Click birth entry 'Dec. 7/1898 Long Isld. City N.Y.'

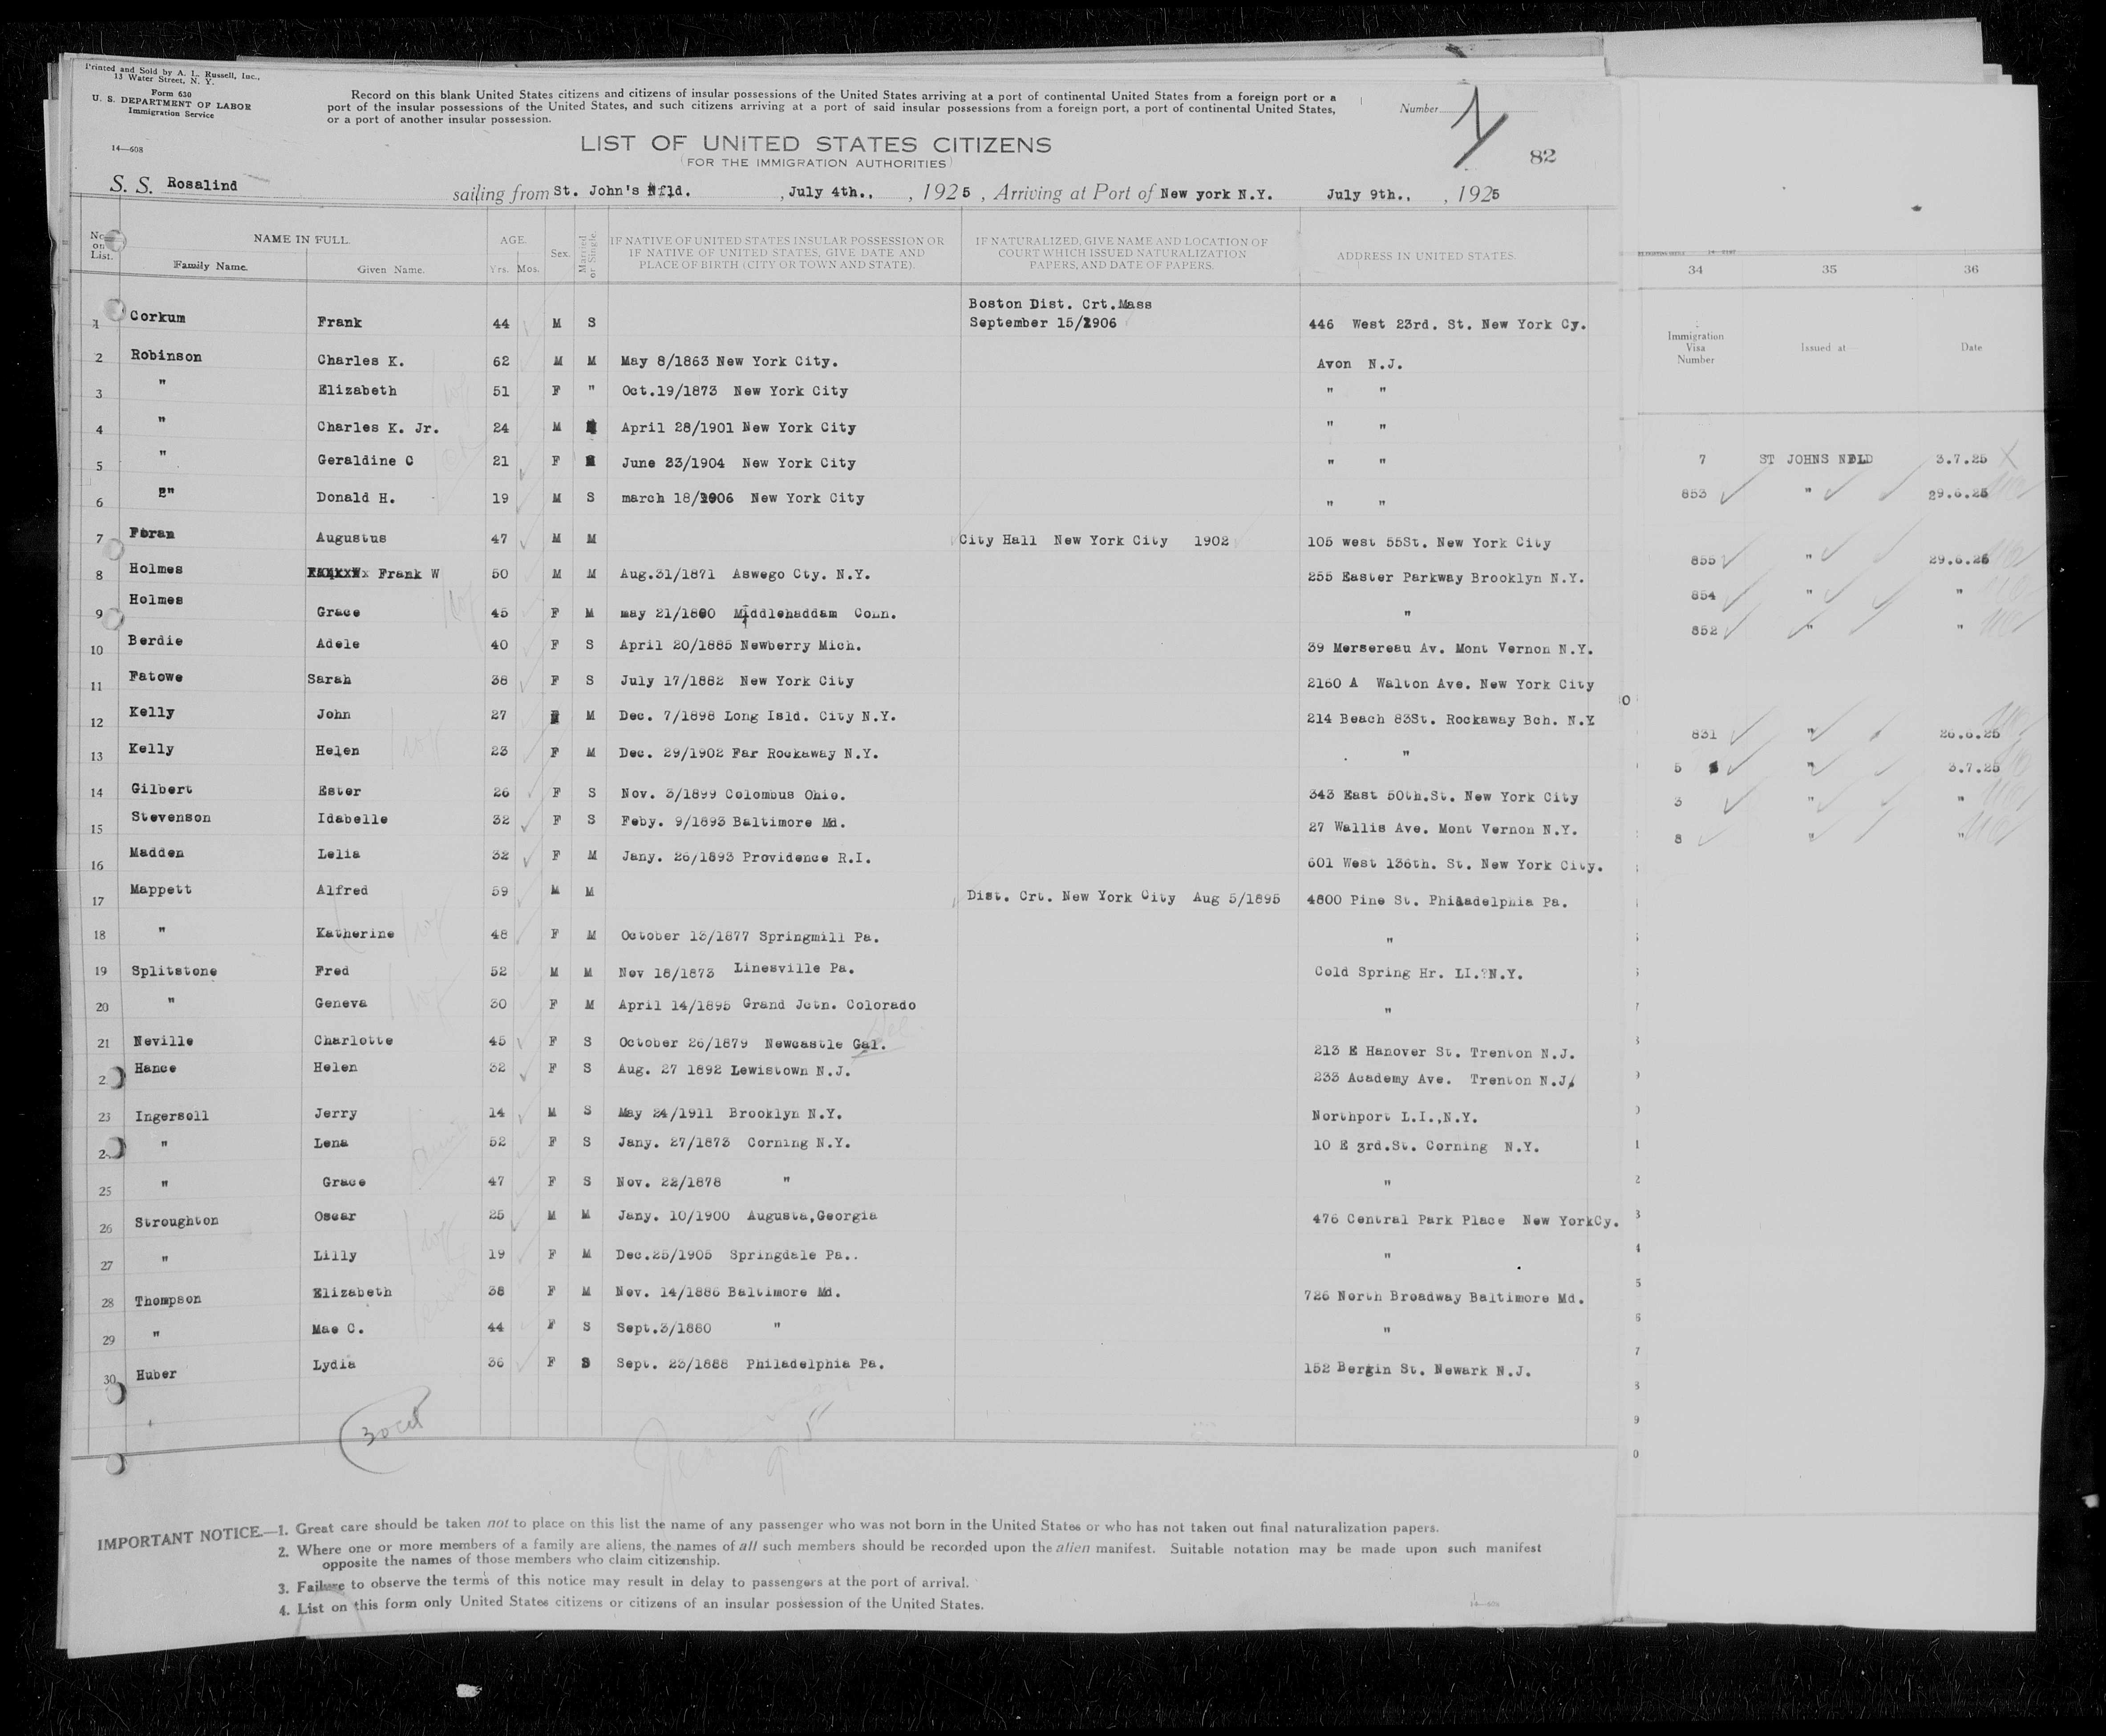(757, 716)
